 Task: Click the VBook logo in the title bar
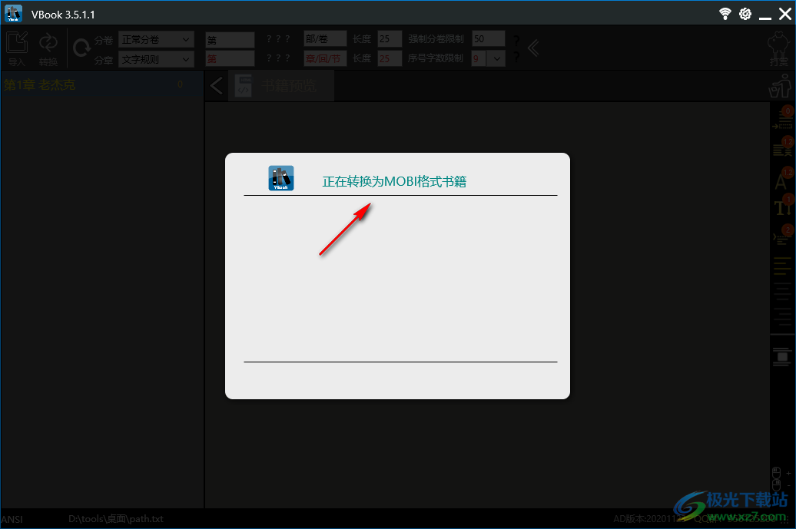pyautogui.click(x=13, y=13)
